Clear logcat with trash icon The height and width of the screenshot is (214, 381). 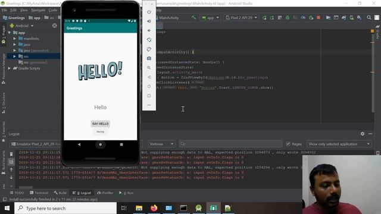pyautogui.click(x=11, y=154)
